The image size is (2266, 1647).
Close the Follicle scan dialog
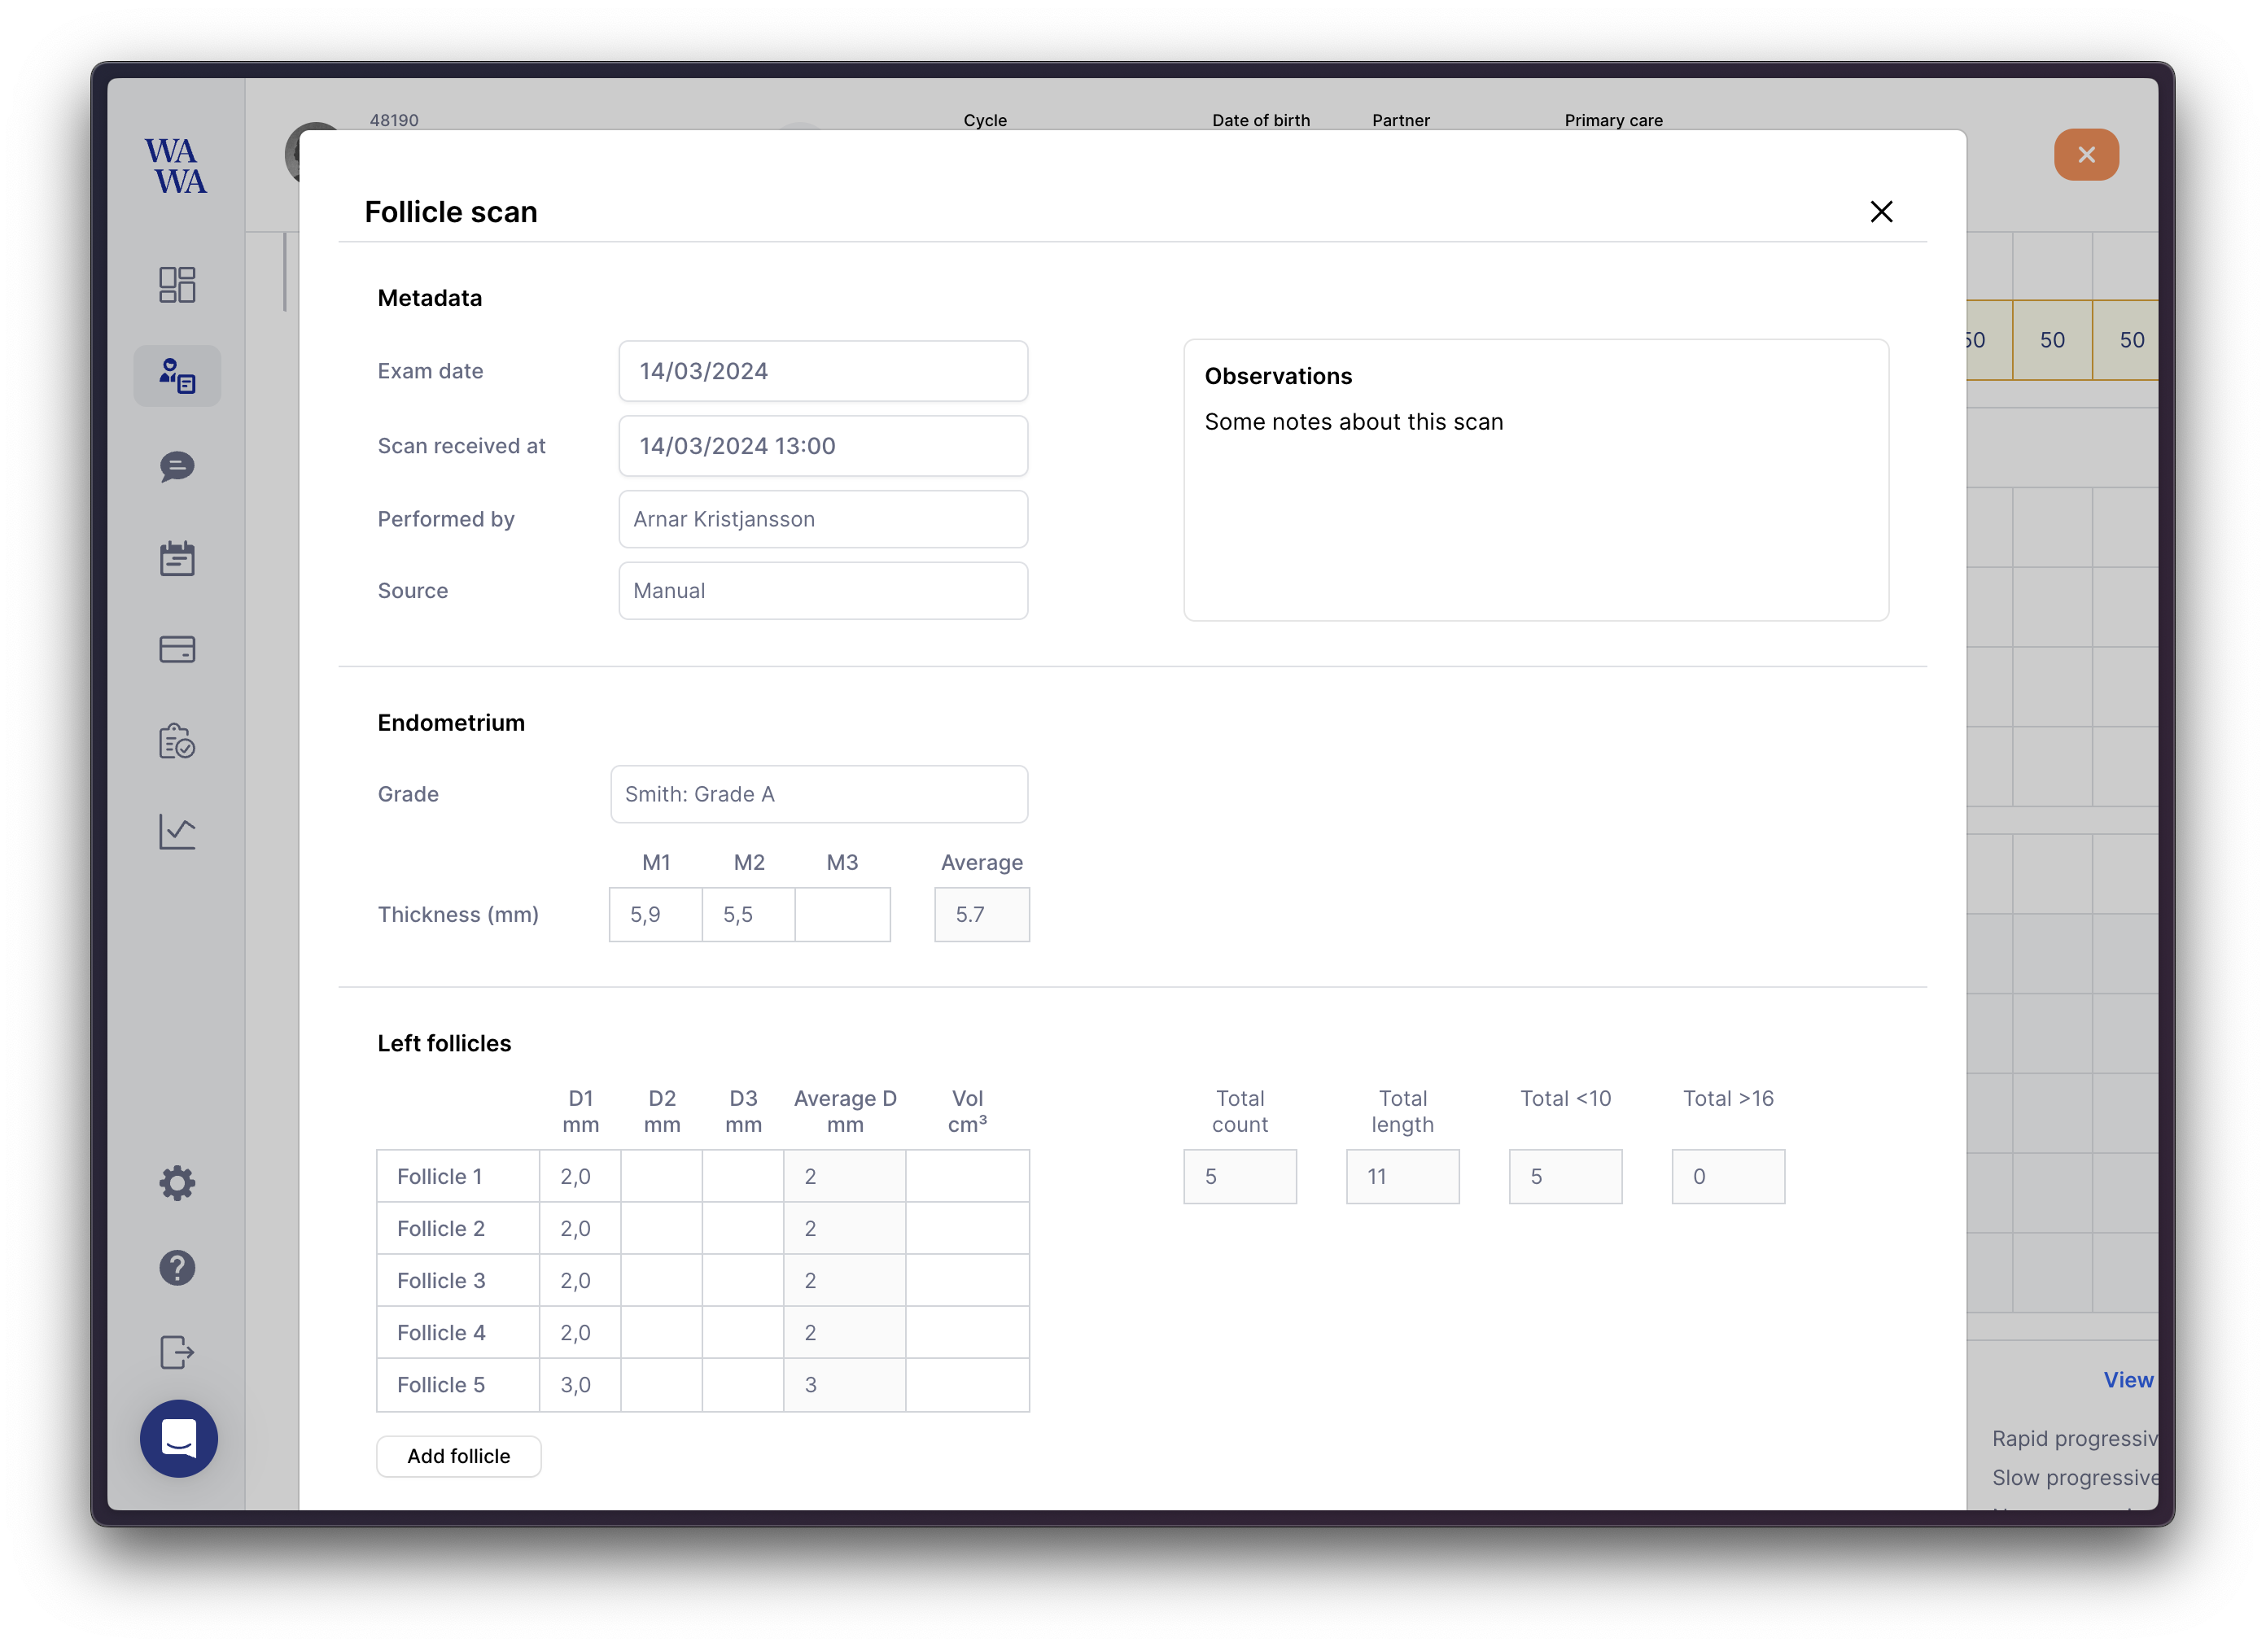1880,212
